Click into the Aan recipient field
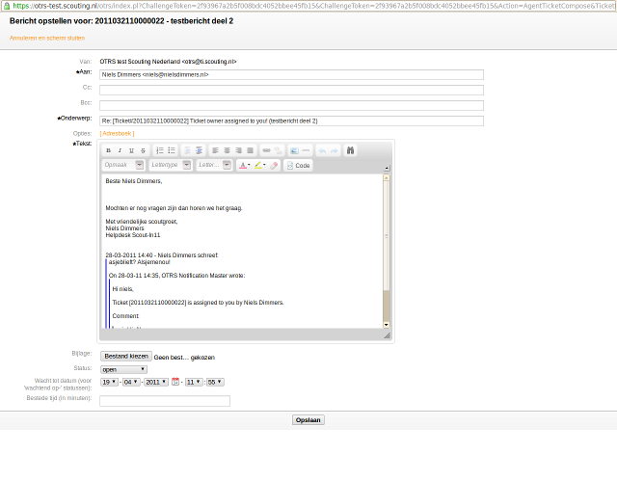The height and width of the screenshot is (481, 617). (291, 75)
